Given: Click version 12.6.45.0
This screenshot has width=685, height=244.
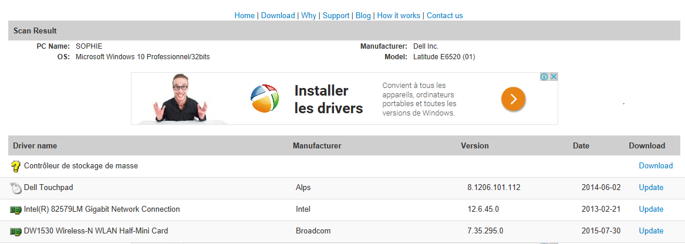Looking at the screenshot, I should click(483, 209).
